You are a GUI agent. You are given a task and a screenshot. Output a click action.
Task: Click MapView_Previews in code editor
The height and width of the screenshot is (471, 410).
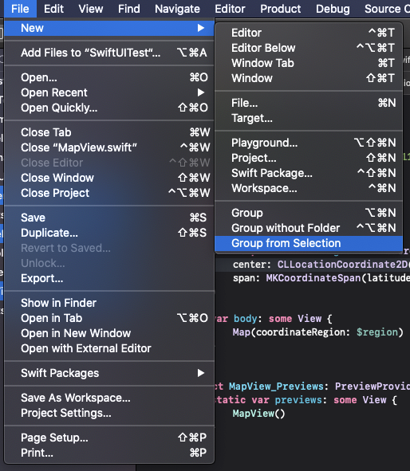276,387
